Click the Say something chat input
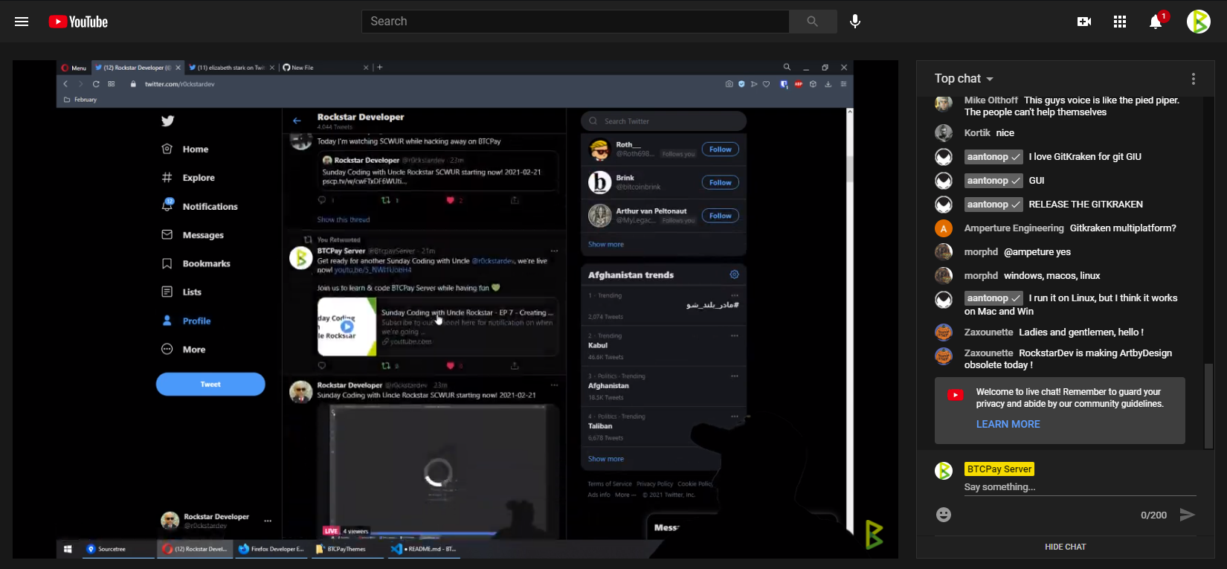The width and height of the screenshot is (1227, 569). click(1080, 487)
